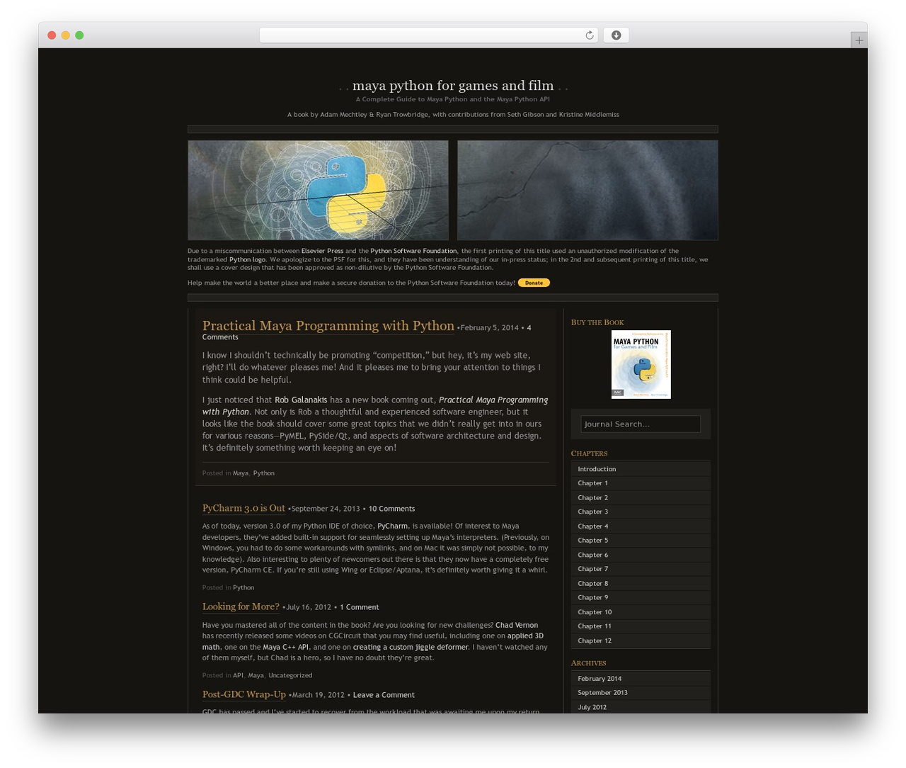Open Chapter 7 in sidebar
Viewport: 906px width, 768px height.
tap(641, 569)
